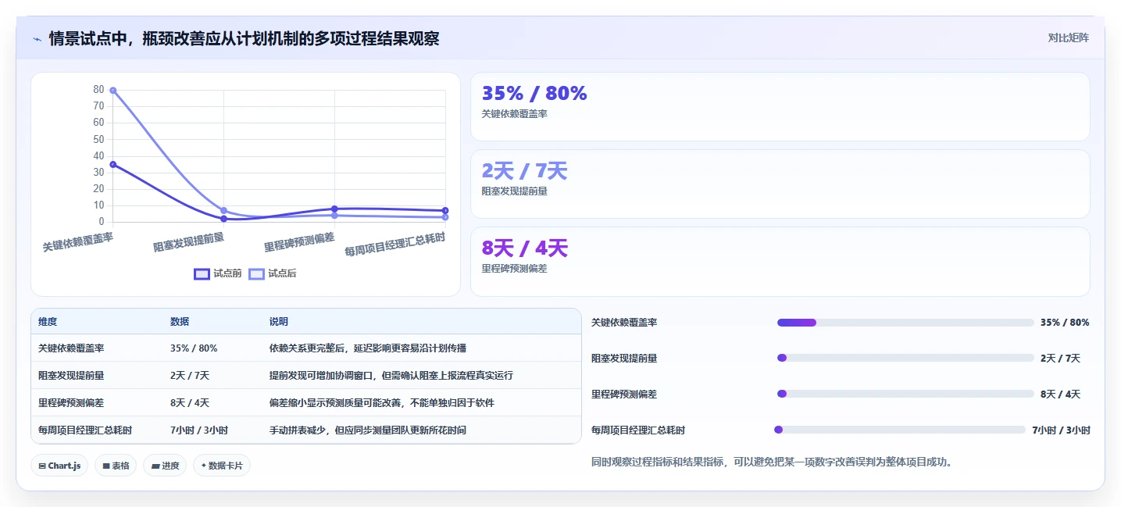
Task: Click the y-axis value 80
Action: [98, 90]
